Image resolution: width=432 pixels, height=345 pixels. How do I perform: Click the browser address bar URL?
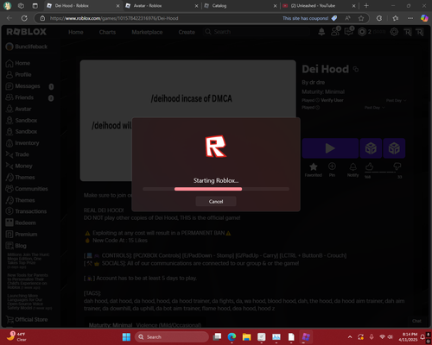tap(114, 18)
